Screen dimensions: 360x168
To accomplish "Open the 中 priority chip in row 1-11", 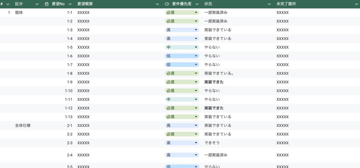I will [182, 100].
